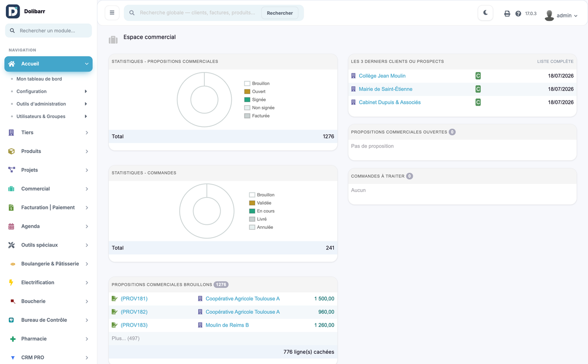Viewport: 588px width, 364px height.
Task: Toggle the Validée legend swatch
Action: click(x=252, y=203)
